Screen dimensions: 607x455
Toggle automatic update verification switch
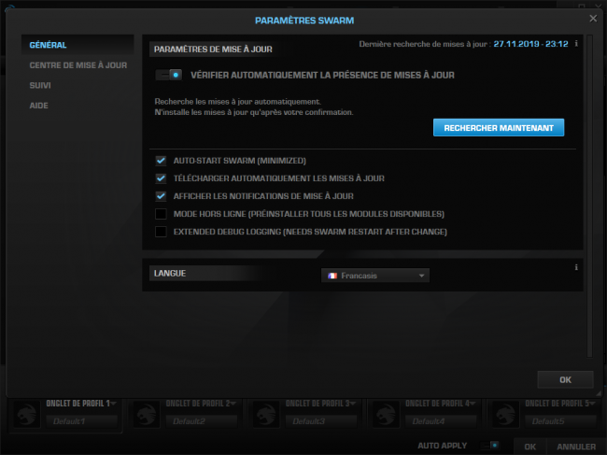[168, 75]
